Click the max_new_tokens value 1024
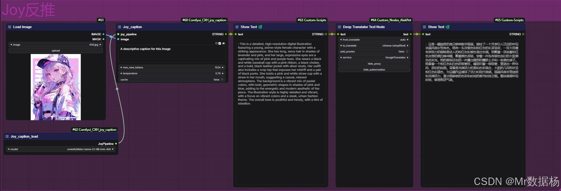The image size is (561, 191). coord(218,67)
